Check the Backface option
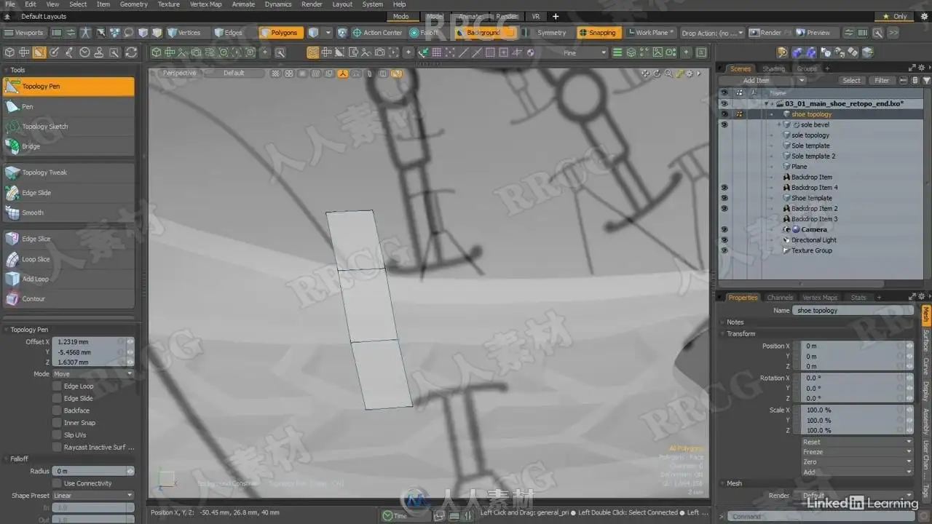Screen dimensions: 932x524 [57, 410]
